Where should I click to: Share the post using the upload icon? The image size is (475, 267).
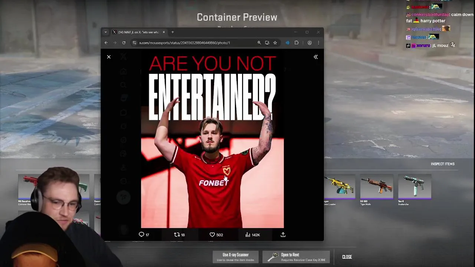coord(283,235)
